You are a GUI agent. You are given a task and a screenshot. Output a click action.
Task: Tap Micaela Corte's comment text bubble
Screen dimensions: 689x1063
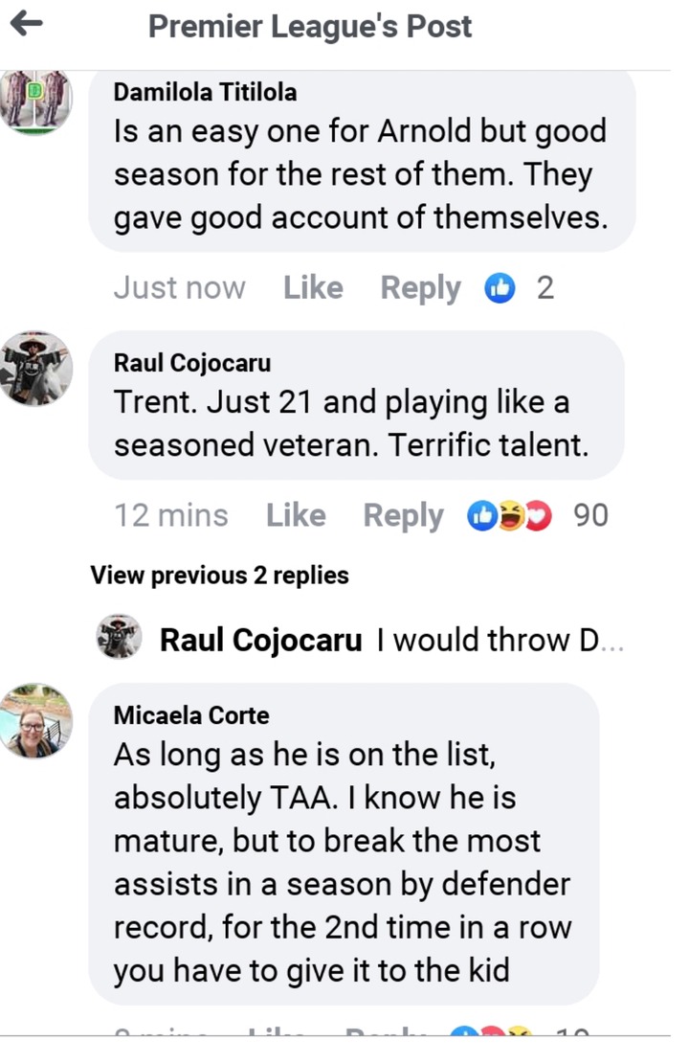[x=343, y=862]
